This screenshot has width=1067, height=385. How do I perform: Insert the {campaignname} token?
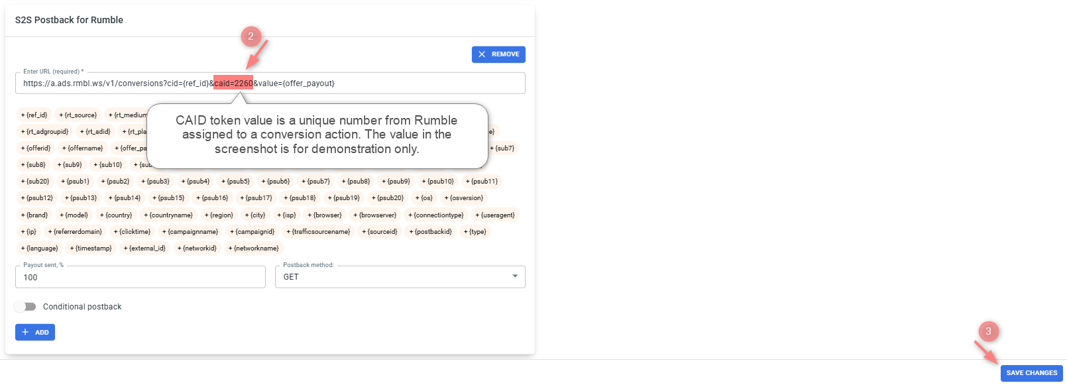pos(190,232)
